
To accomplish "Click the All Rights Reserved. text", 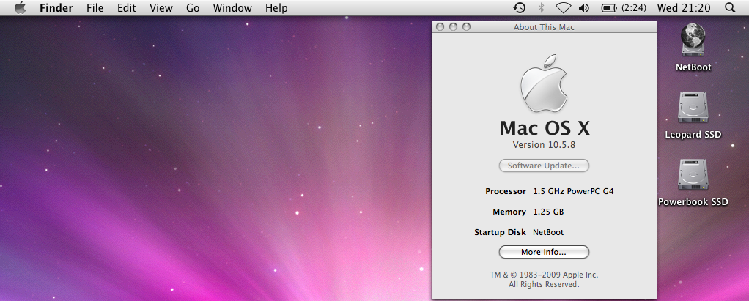I will [x=544, y=284].
